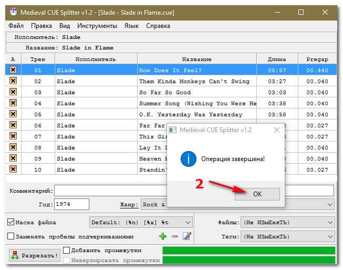Viewport: 343px width, 270px height.
Task: Click the Название: Slade in Flame field
Action: [171, 47]
